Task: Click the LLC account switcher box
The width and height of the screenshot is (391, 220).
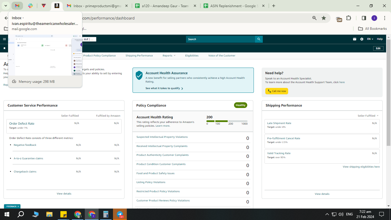Action: pyautogui.click(x=89, y=39)
